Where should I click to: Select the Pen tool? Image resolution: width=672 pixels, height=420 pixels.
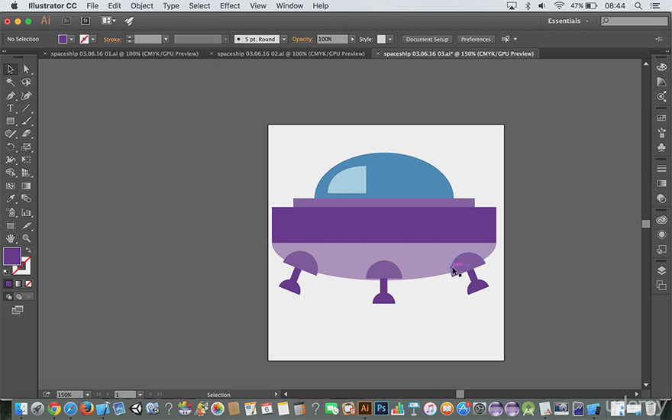click(x=10, y=95)
